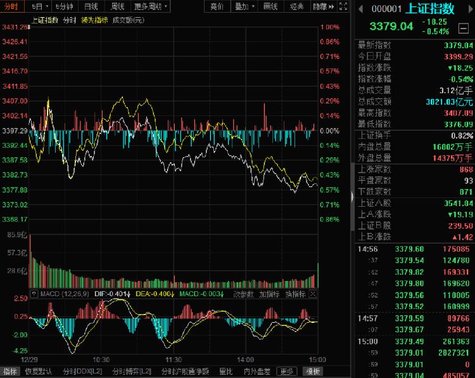Open the 叠加 overlay dropdown

244,6
